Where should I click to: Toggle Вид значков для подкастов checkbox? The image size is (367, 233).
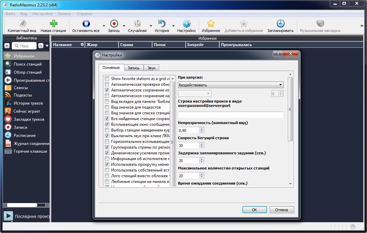click(x=107, y=107)
